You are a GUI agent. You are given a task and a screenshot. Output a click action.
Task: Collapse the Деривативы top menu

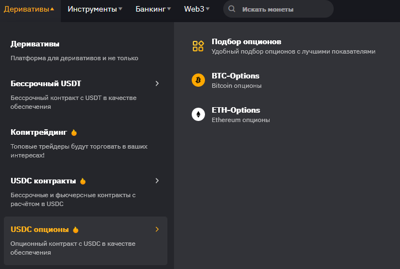29,9
